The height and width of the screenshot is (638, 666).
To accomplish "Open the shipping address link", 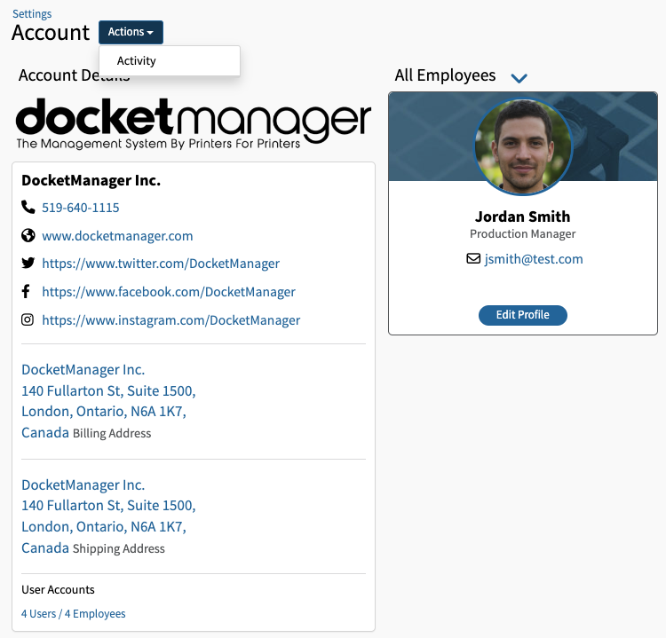I will click(x=108, y=516).
